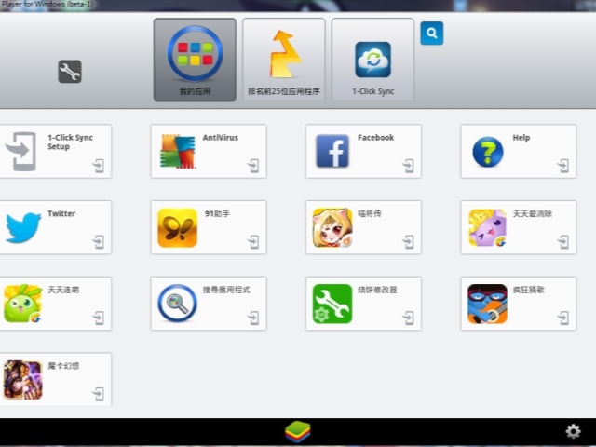Click the shortcut arrow on AntiVirus tile
Viewport: 596px width, 447px height.
point(253,166)
